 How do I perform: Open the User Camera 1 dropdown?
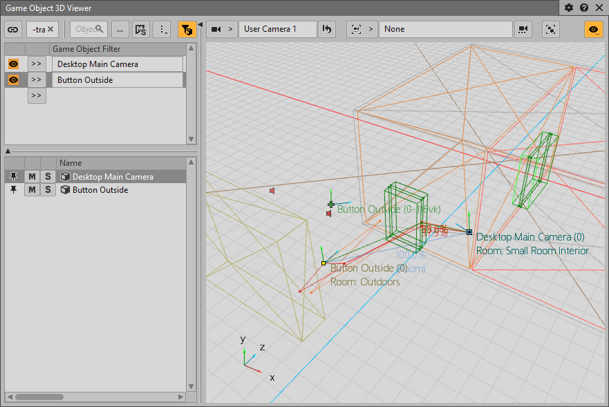[x=277, y=29]
